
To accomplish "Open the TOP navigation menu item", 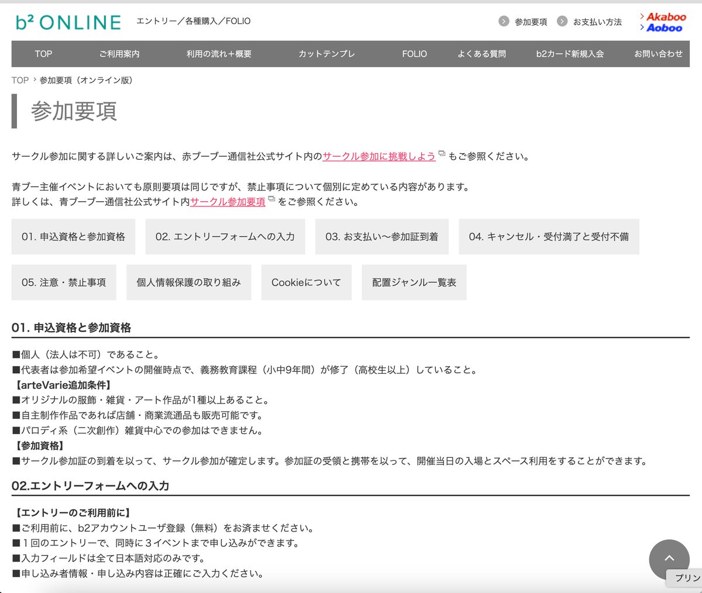I will point(43,54).
